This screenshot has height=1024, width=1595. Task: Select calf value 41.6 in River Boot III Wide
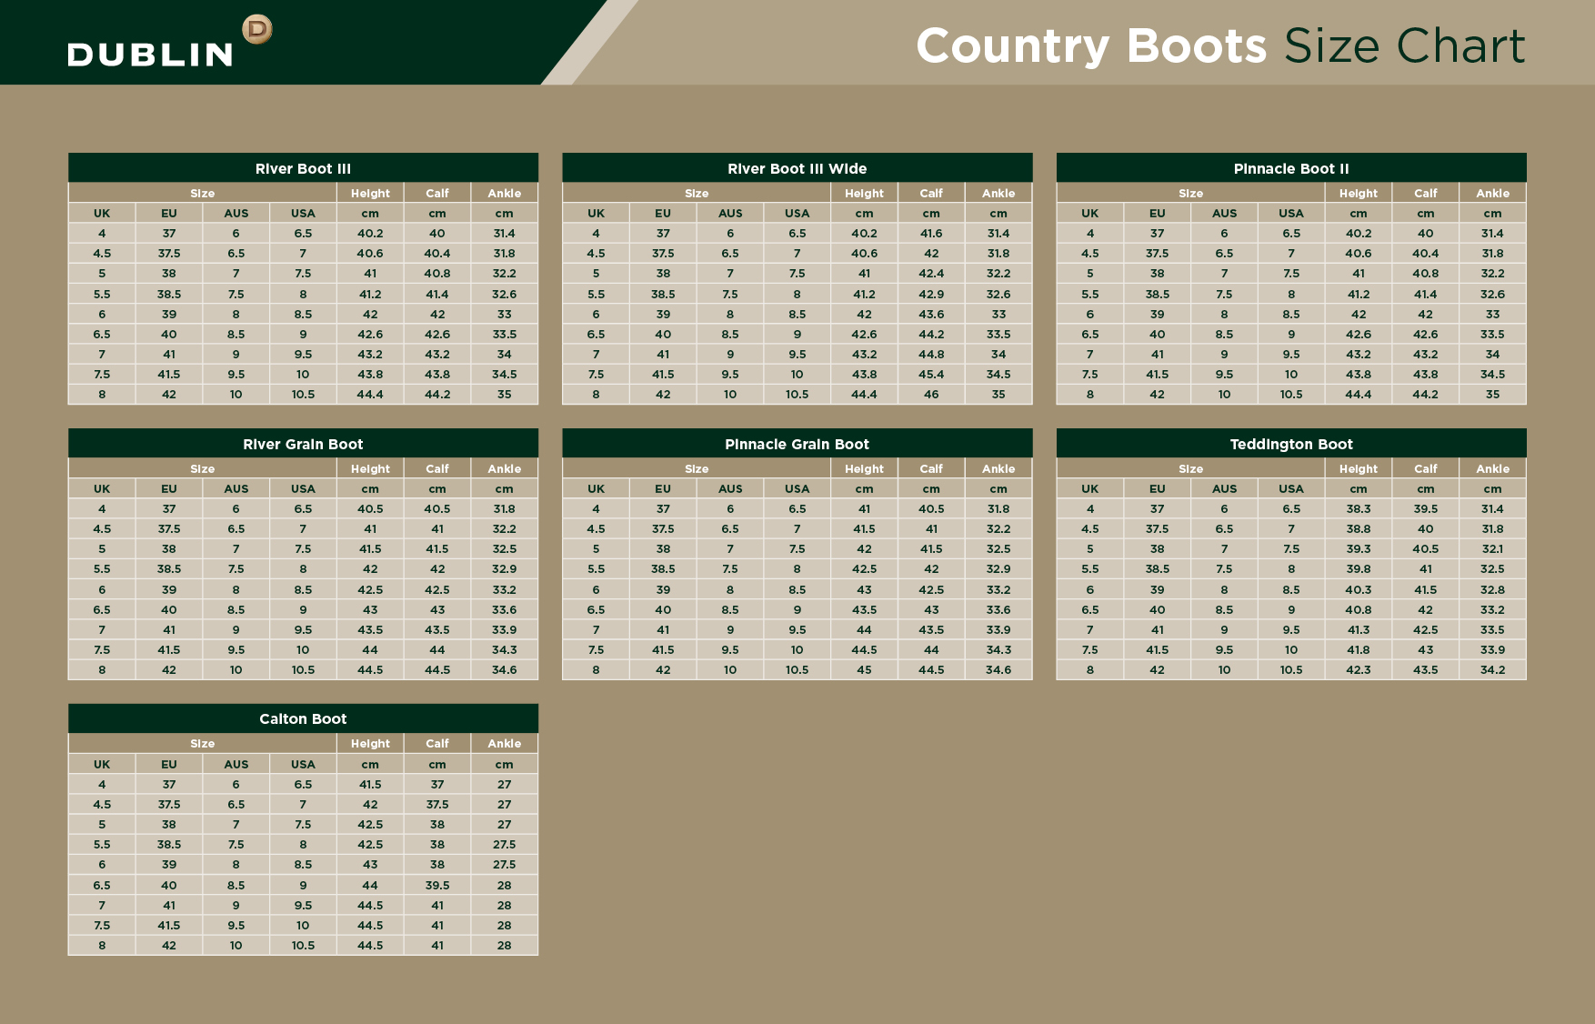click(931, 233)
